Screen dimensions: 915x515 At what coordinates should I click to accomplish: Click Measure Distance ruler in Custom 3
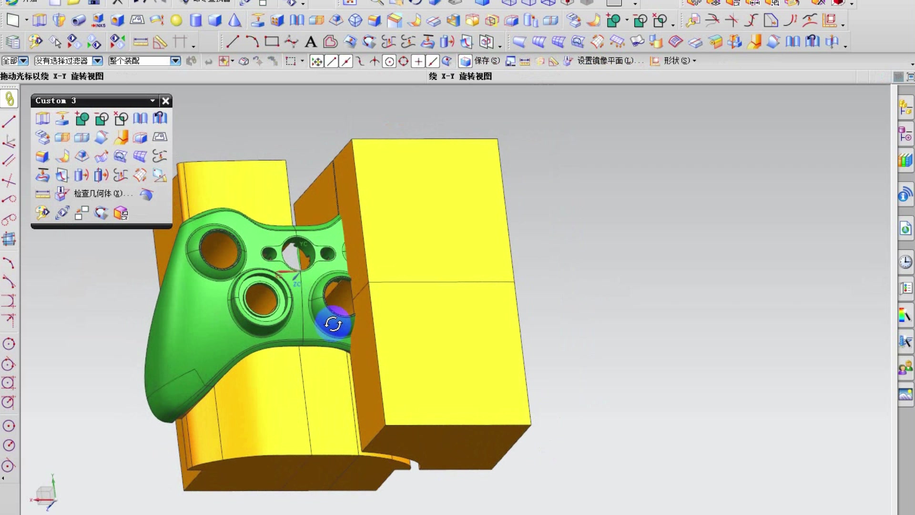pyautogui.click(x=42, y=194)
